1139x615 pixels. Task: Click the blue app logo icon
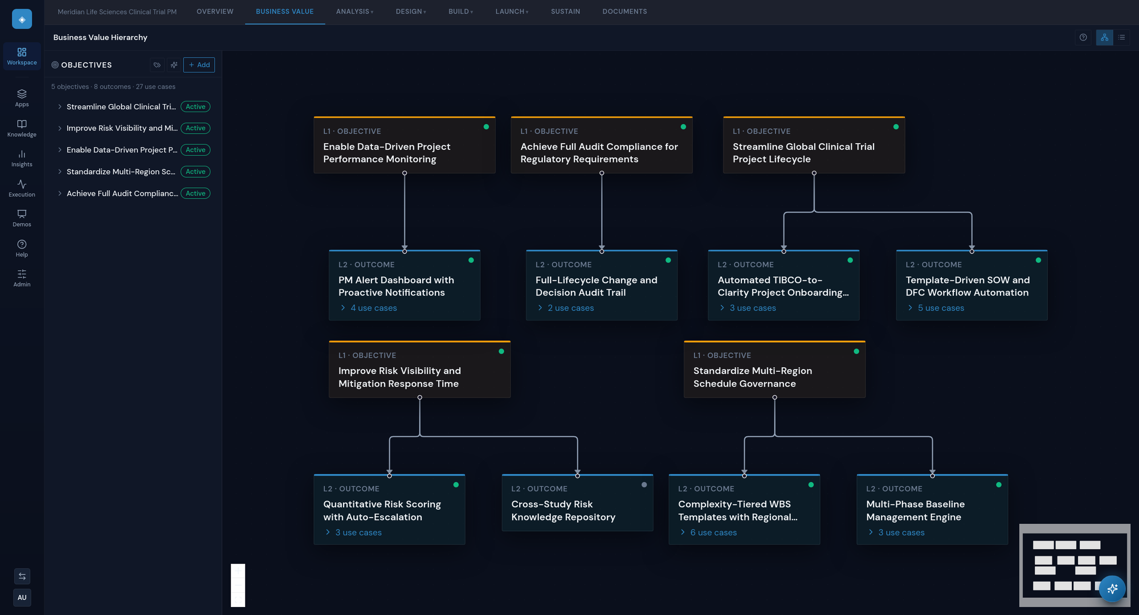coord(22,19)
